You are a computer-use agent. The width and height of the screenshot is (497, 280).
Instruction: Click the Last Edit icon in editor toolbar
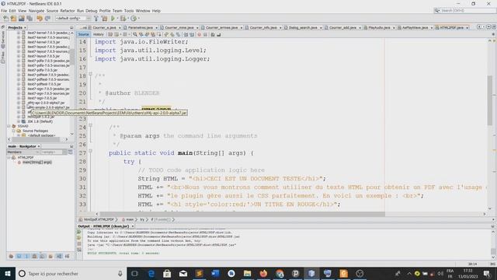coord(110,34)
